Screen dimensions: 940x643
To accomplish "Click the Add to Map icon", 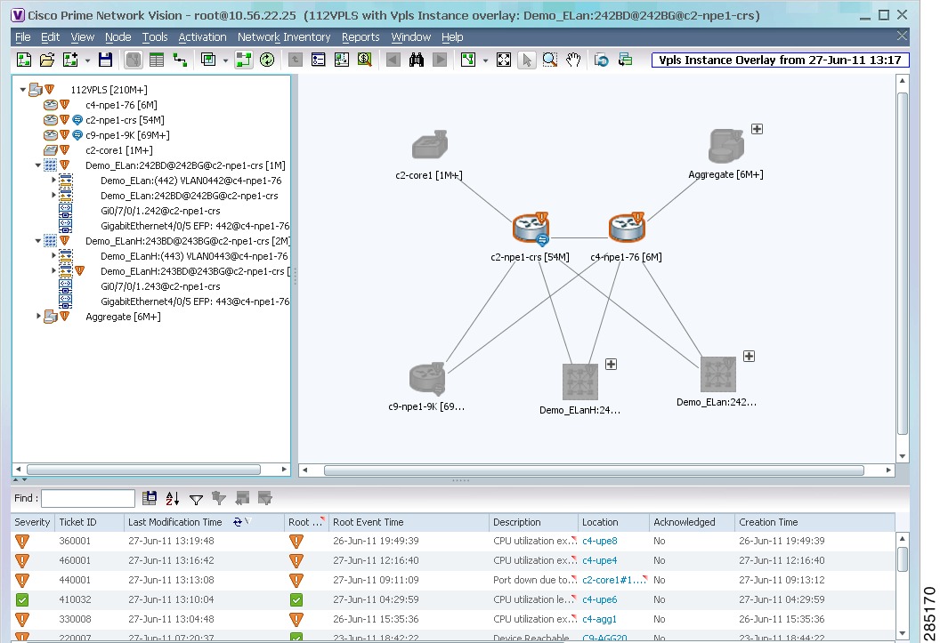I will [70, 60].
